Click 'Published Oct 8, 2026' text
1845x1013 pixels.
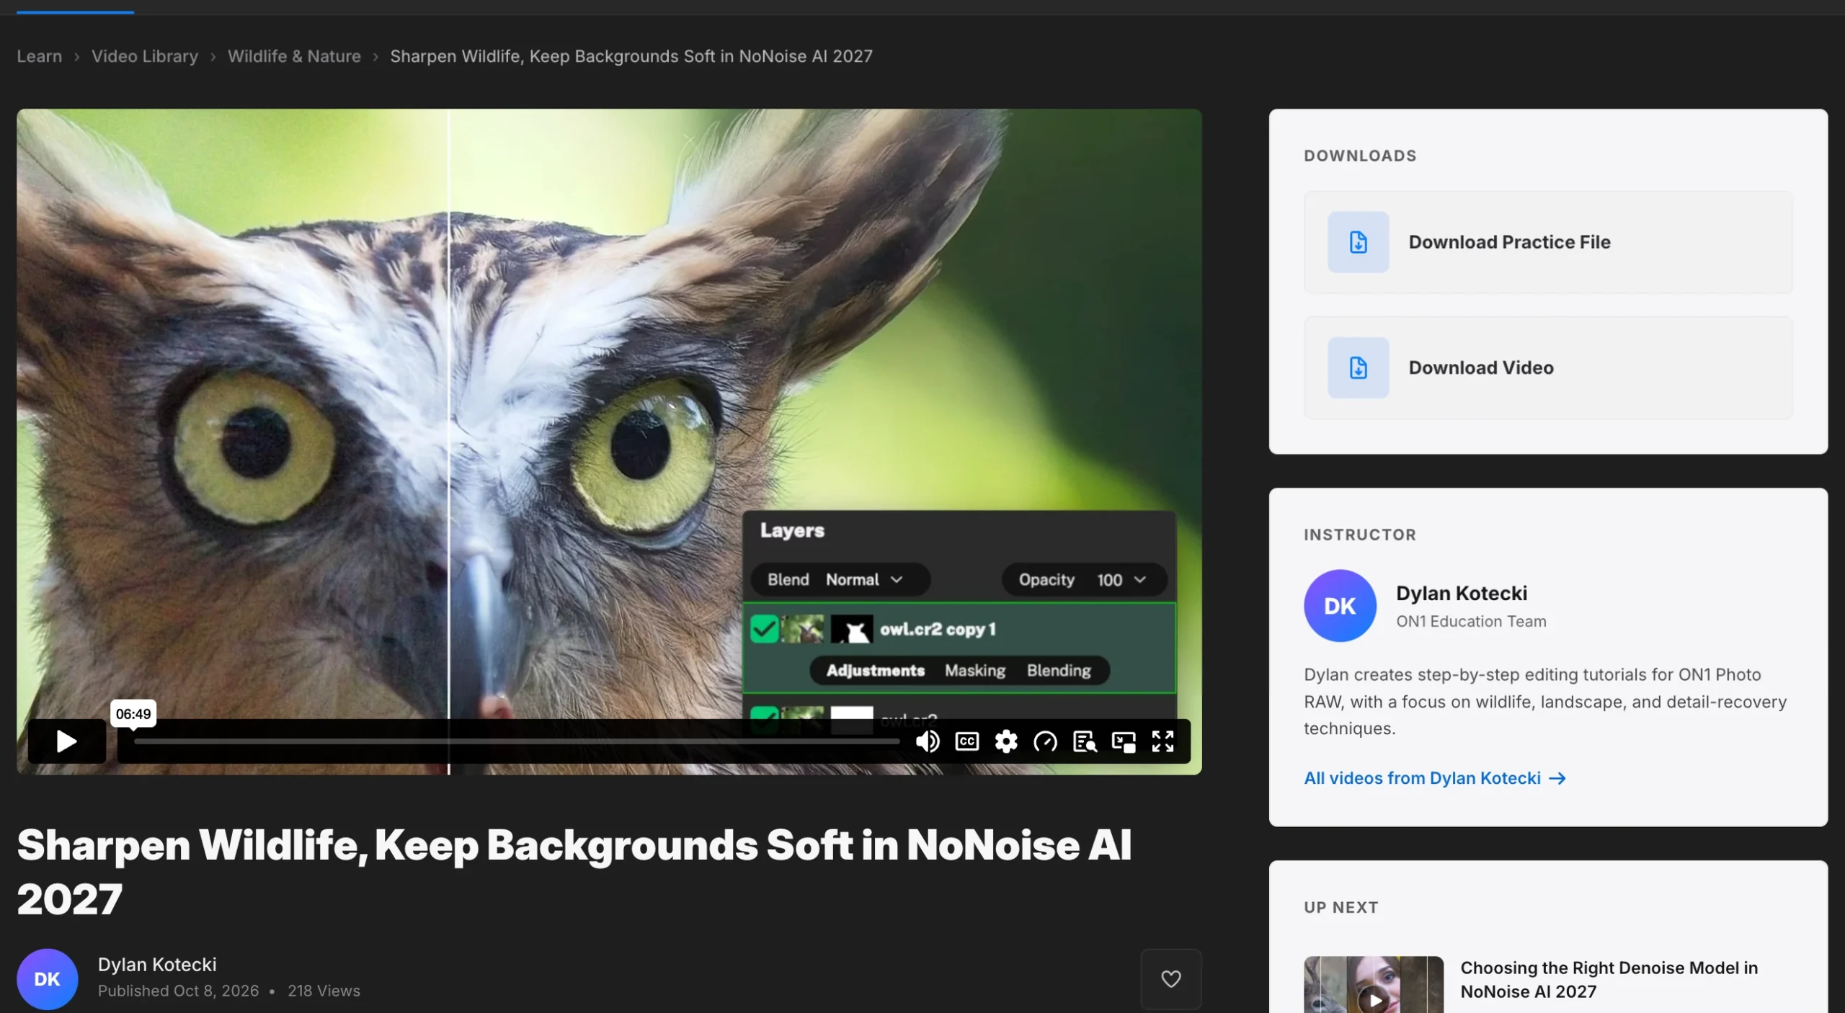(x=178, y=991)
